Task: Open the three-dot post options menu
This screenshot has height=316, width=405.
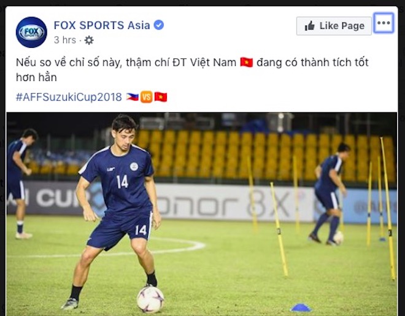Action: [x=384, y=23]
